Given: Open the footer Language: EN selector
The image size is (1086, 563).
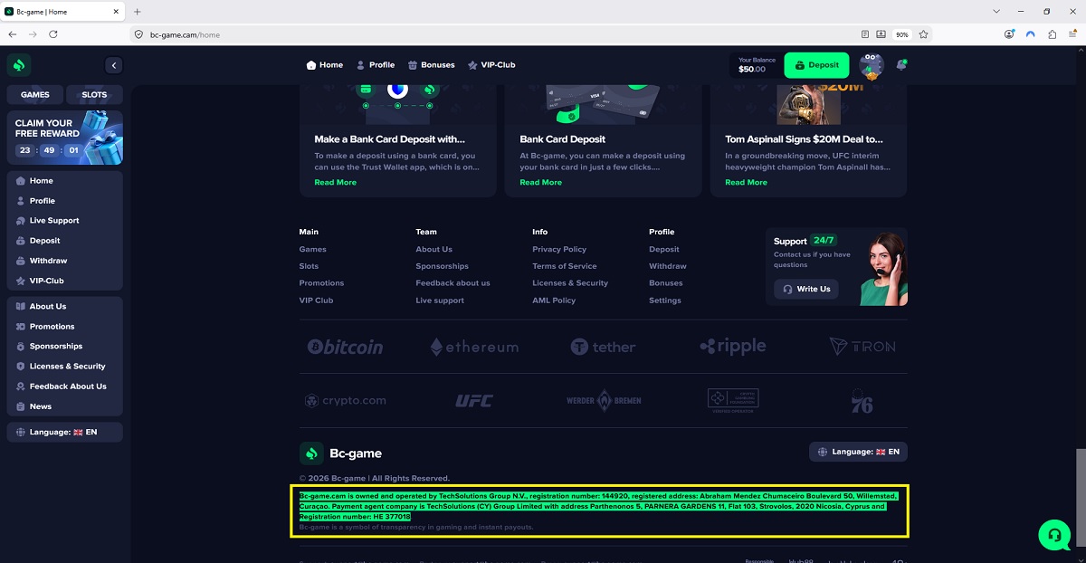Looking at the screenshot, I should [x=858, y=452].
